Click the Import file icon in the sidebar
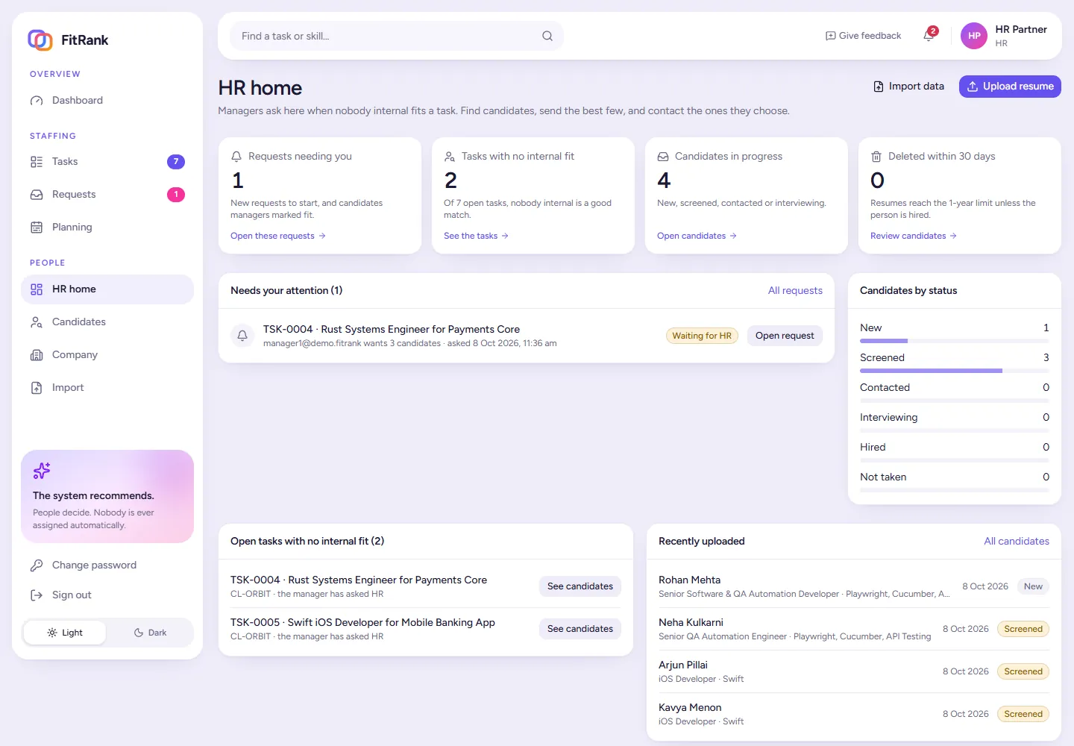1074x746 pixels. (37, 388)
